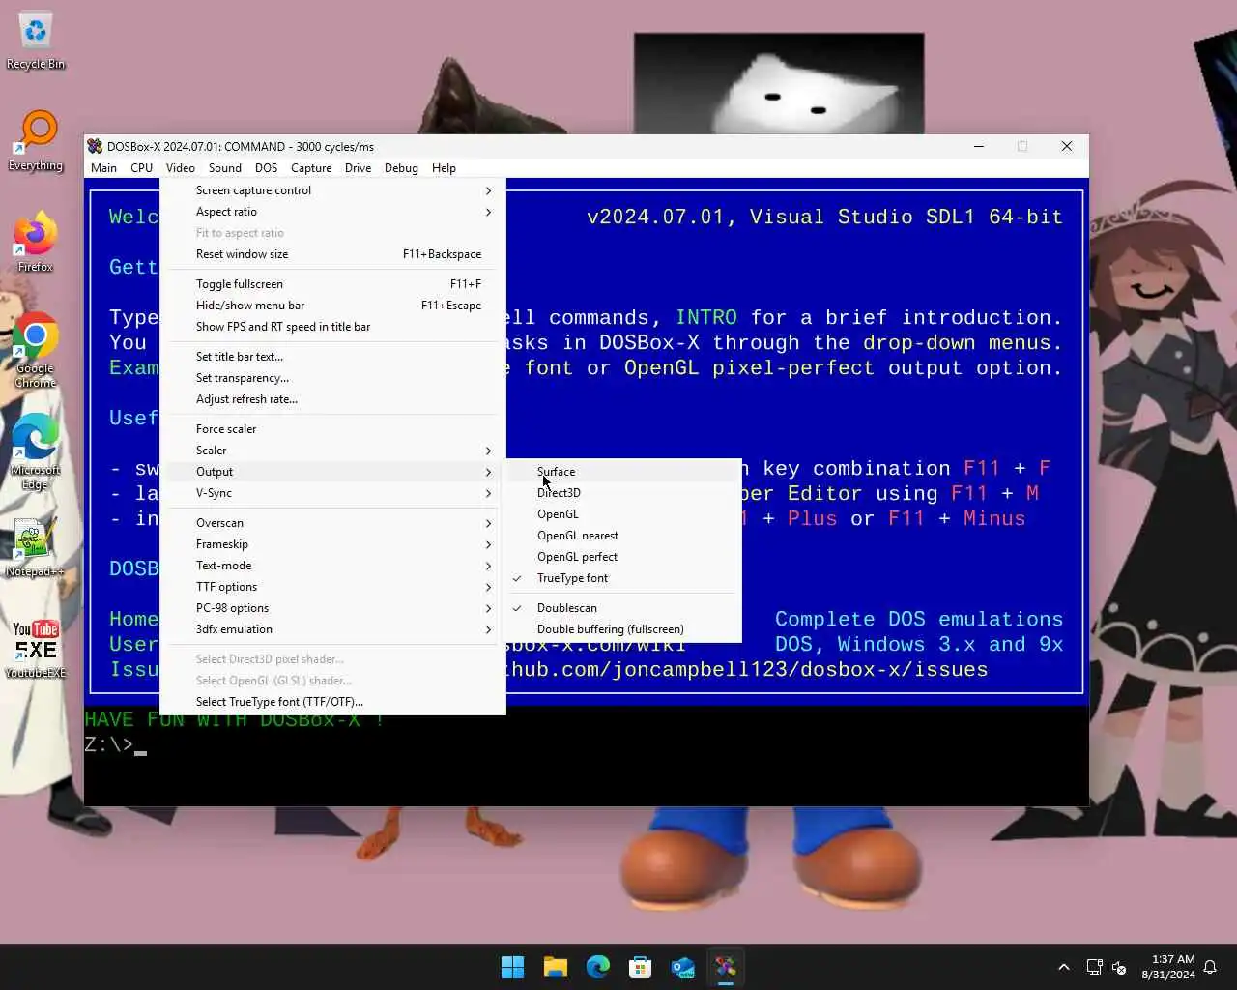The height and width of the screenshot is (990, 1237).
Task: Open the Debug menu
Action: pos(401,168)
